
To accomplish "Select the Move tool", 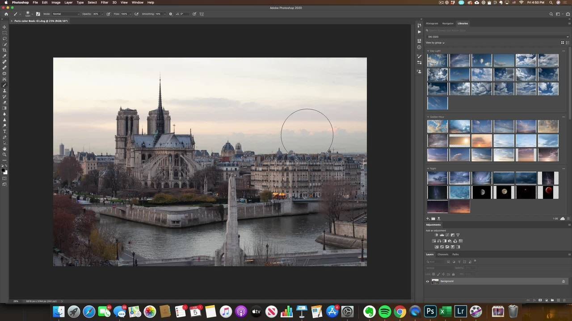I will click(x=4, y=27).
